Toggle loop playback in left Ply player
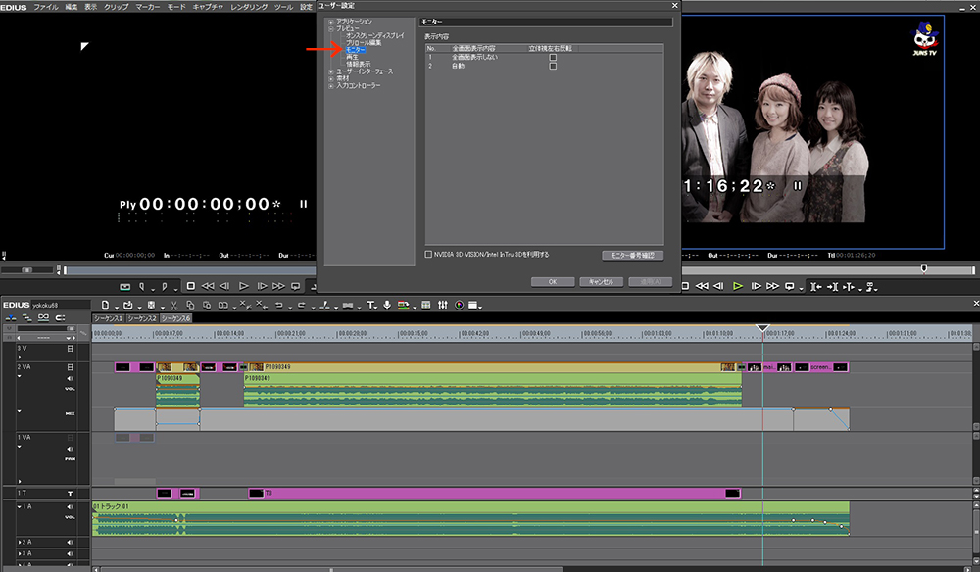 click(296, 286)
